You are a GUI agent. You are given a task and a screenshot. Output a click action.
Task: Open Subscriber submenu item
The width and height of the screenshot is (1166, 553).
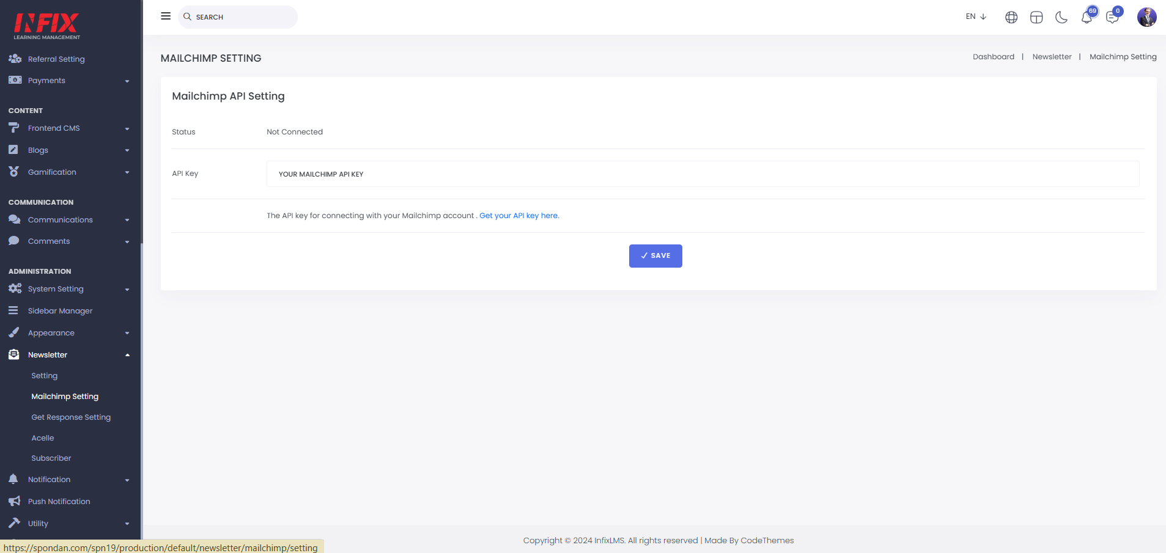tap(51, 458)
